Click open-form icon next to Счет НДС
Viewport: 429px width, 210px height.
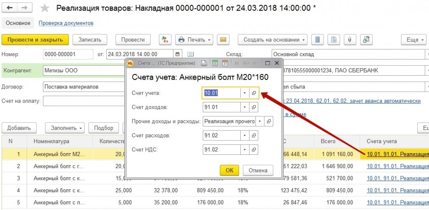(254, 150)
